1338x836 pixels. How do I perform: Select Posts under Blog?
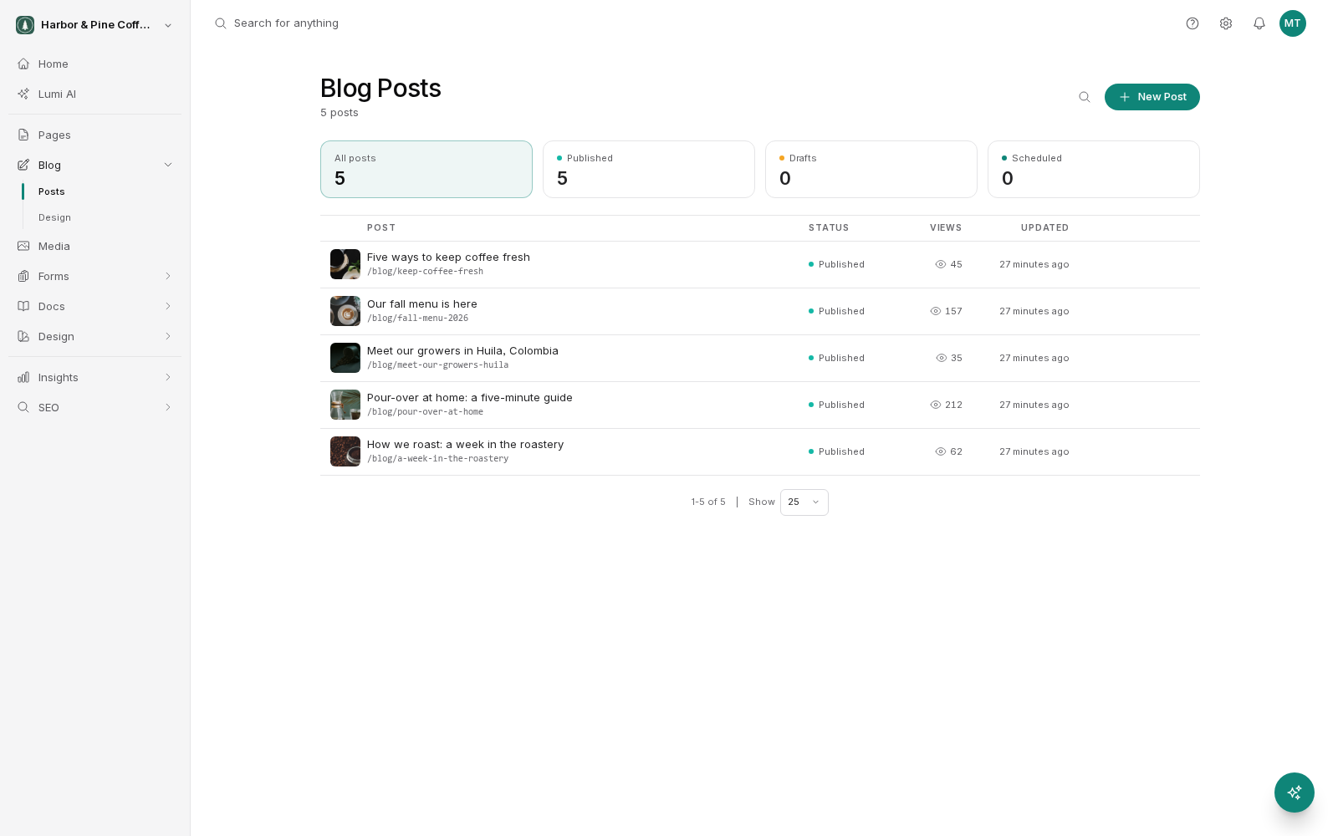click(x=52, y=191)
